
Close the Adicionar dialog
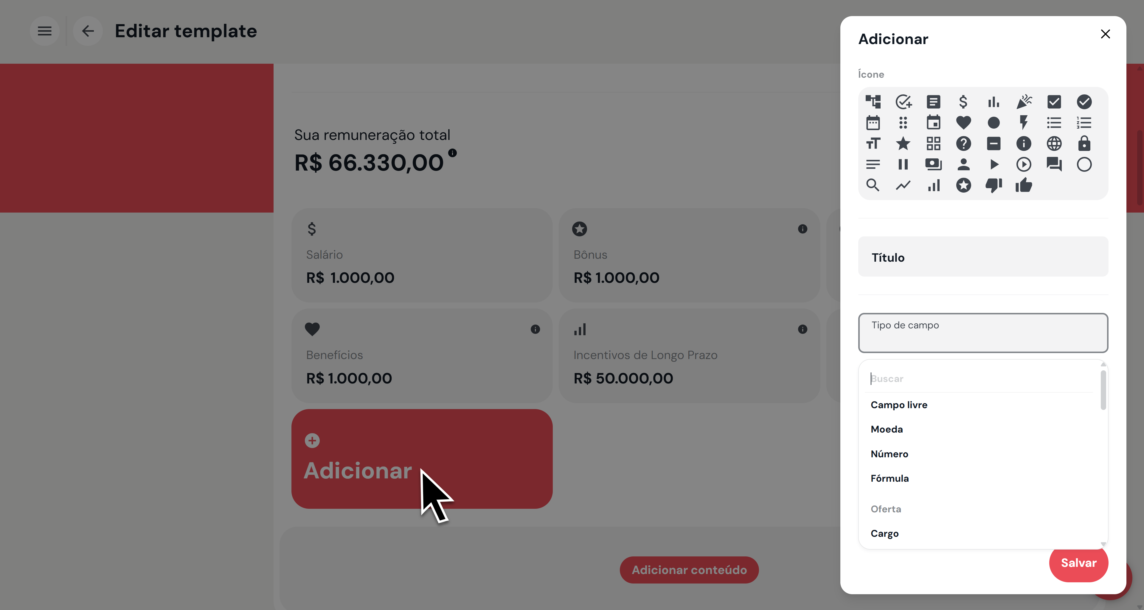tap(1105, 34)
